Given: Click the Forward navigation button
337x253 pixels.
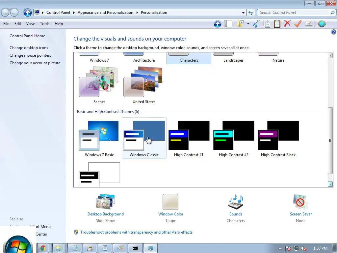Looking at the screenshot, I should [14, 13].
